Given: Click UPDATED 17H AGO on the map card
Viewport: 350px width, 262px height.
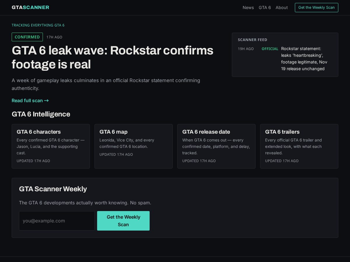Looking at the screenshot, I should point(116,155).
